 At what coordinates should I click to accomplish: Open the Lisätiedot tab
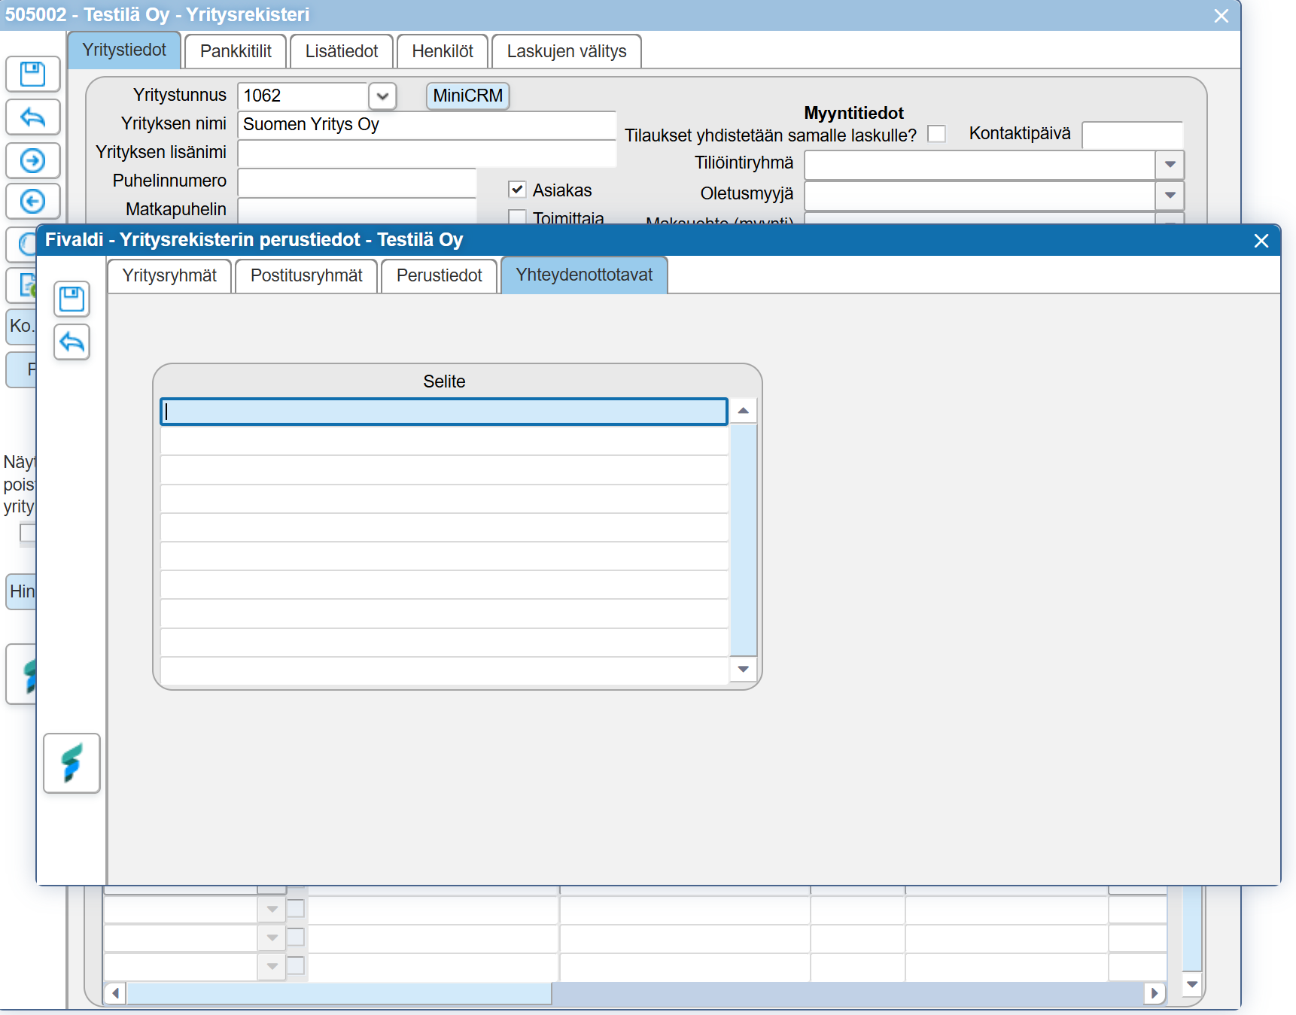tap(342, 51)
